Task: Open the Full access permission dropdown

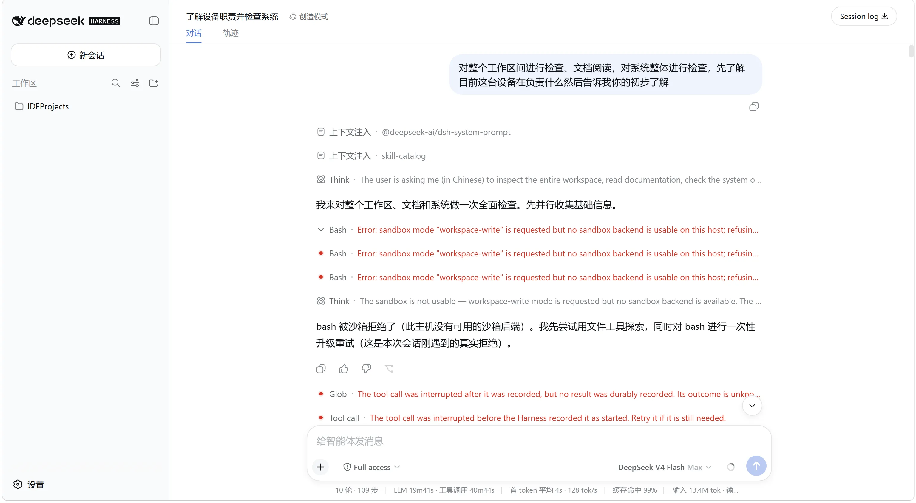Action: tap(371, 467)
